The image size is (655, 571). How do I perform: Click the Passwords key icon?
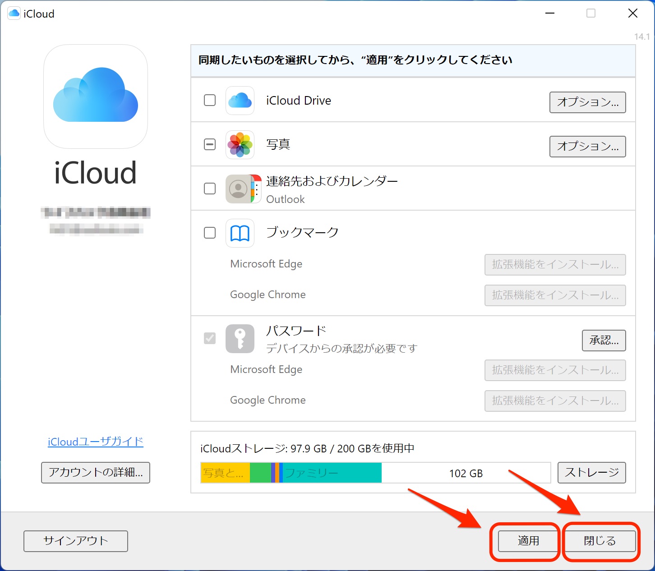[240, 339]
